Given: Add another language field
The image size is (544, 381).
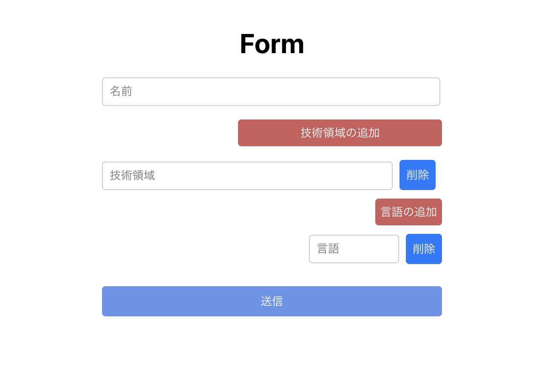Looking at the screenshot, I should (x=408, y=212).
